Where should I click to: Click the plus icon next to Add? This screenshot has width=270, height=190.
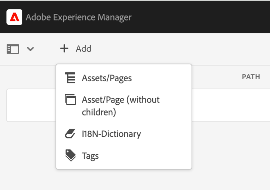pyautogui.click(x=64, y=49)
